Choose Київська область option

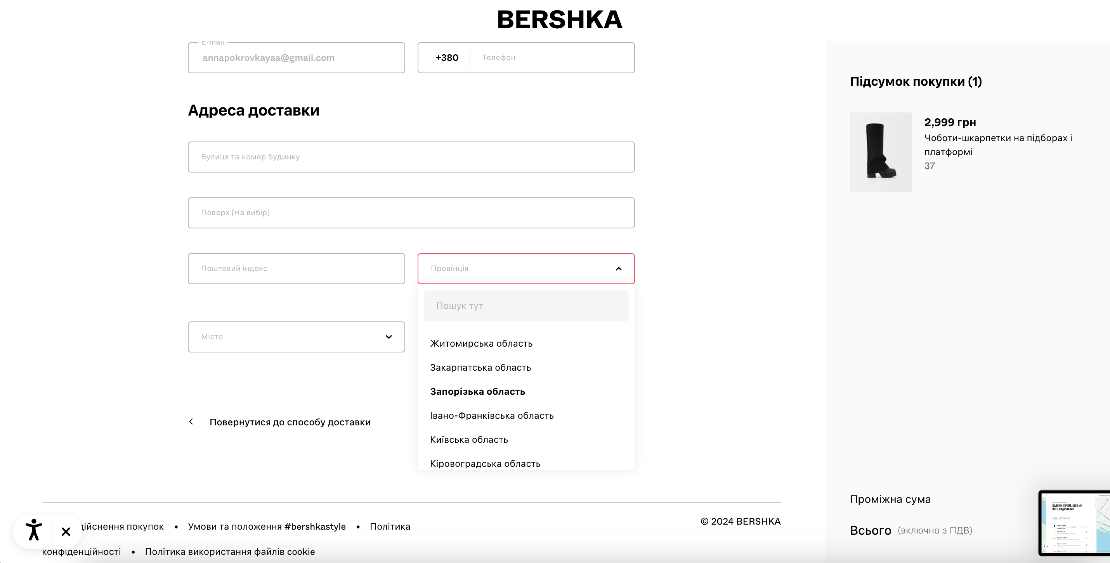[469, 439]
